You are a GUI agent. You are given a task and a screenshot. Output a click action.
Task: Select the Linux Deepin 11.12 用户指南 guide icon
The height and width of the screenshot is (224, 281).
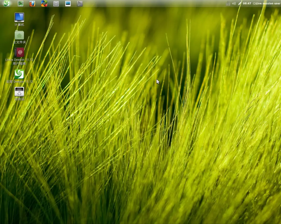tap(19, 52)
